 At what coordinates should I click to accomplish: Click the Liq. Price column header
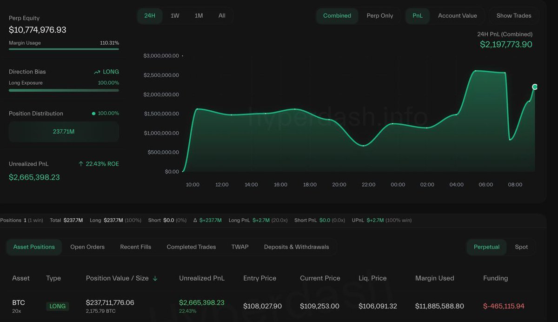tap(372, 278)
